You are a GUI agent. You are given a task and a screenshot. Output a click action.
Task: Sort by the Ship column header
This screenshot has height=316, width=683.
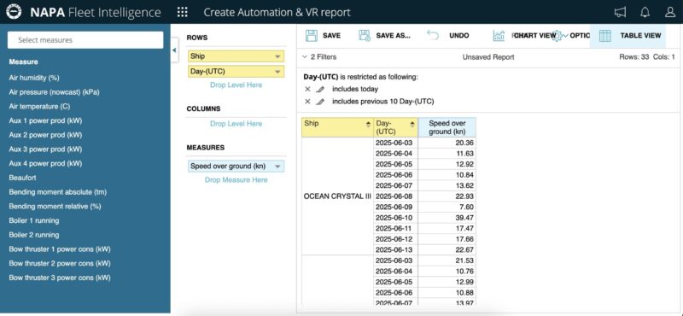pyautogui.click(x=337, y=128)
